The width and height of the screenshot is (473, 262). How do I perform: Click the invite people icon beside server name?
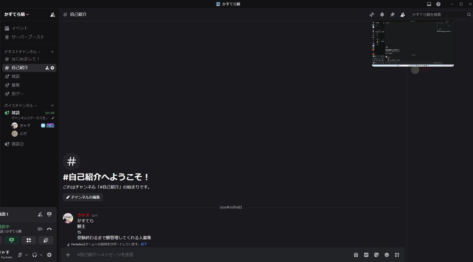tap(53, 15)
